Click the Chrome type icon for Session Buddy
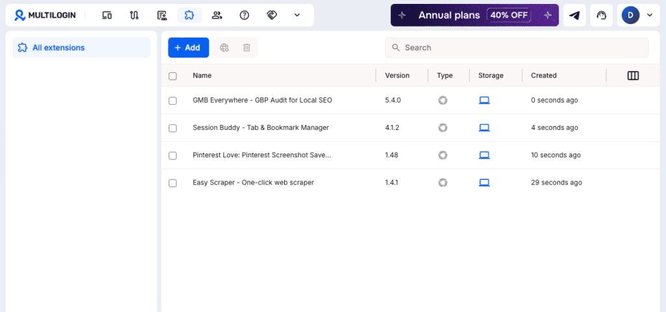This screenshot has height=312, width=666. point(443,127)
